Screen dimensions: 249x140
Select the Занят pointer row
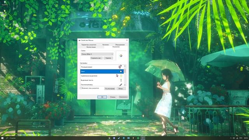click(x=102, y=72)
